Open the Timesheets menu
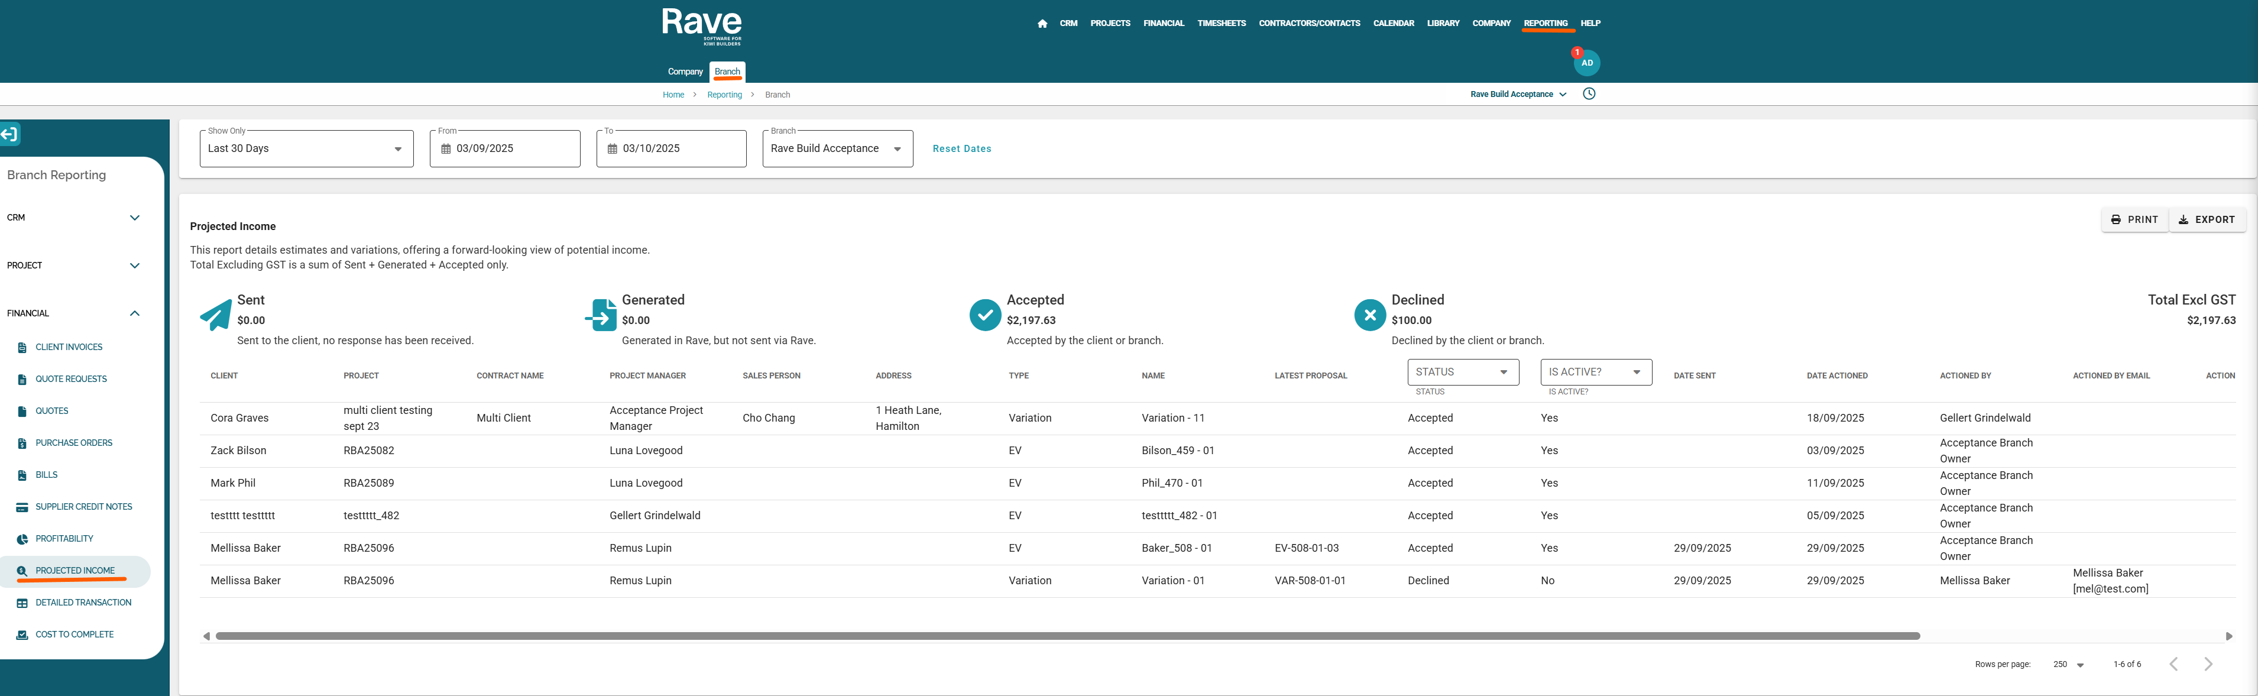2258x696 pixels. (1221, 24)
